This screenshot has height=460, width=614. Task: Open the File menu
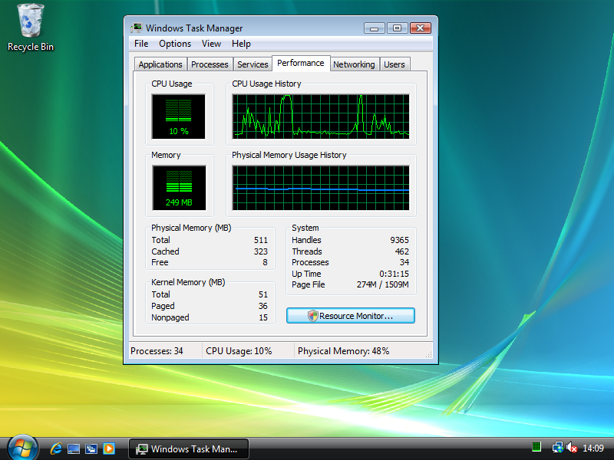(141, 44)
